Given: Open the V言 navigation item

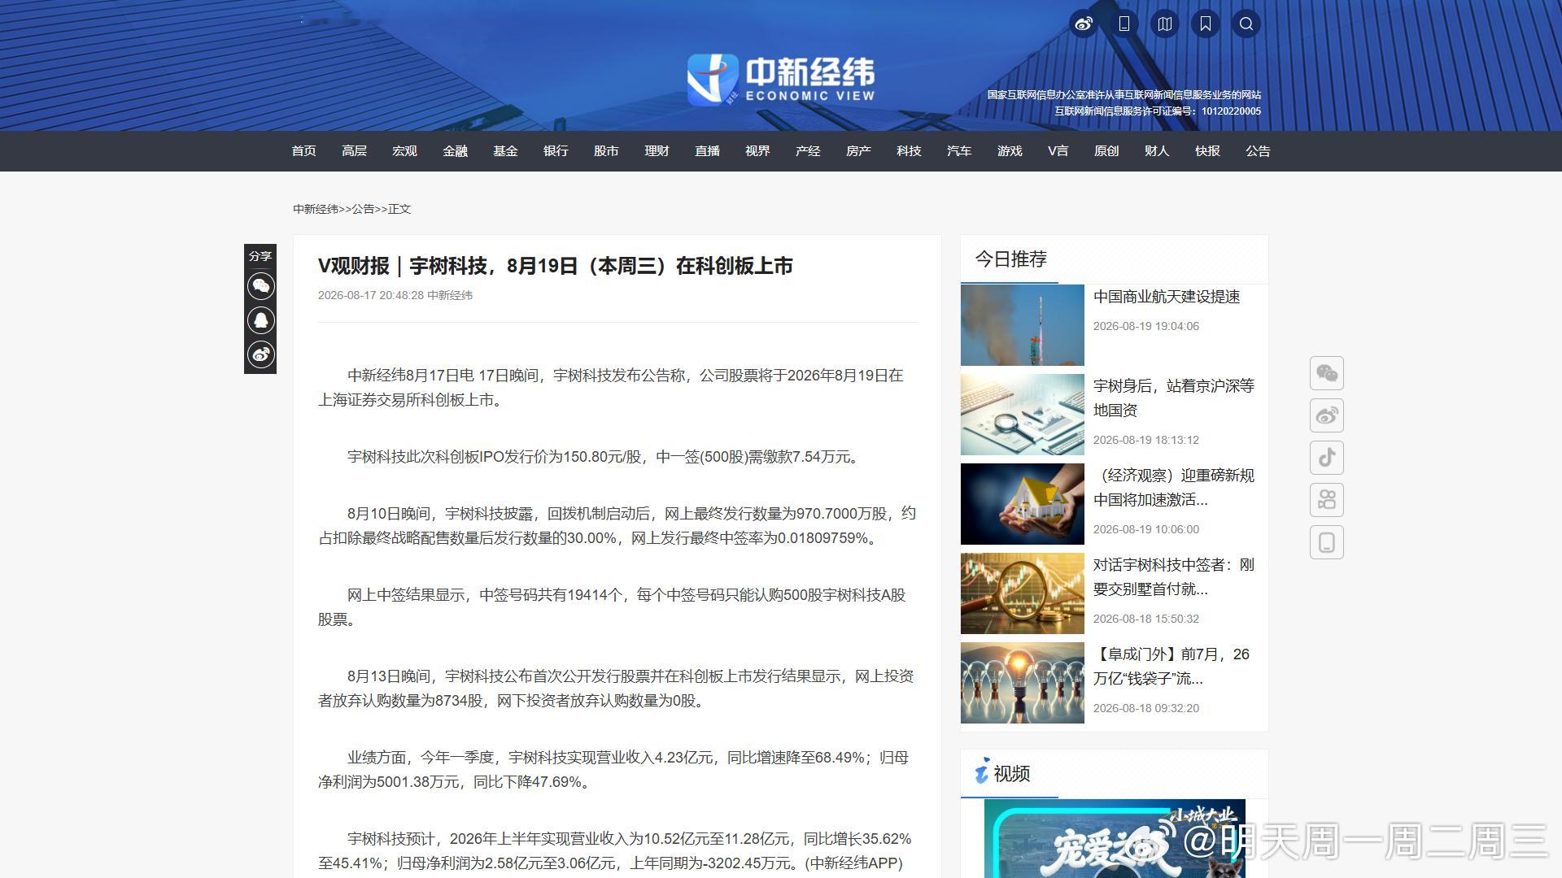Looking at the screenshot, I should (x=1058, y=151).
